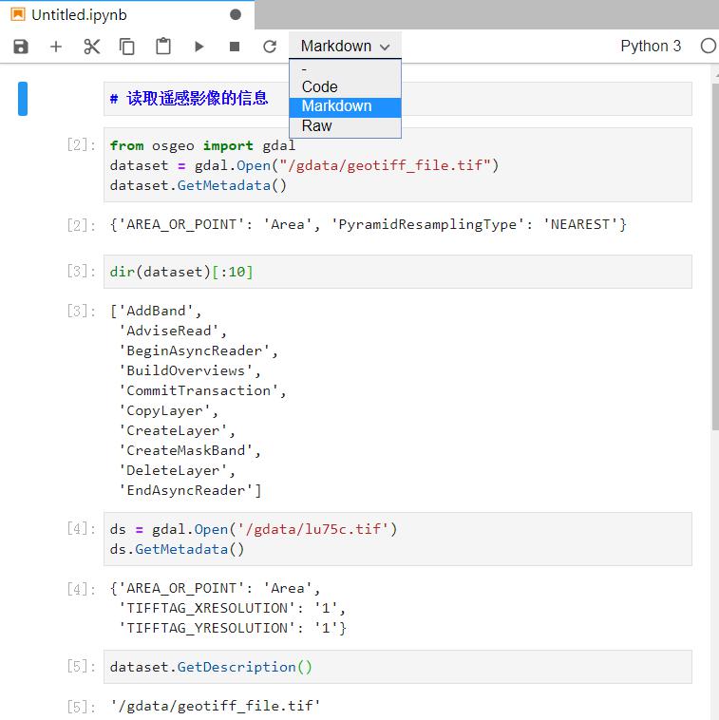
Task: Click 'BeginAsyncReader' in the output list
Action: pyautogui.click(x=194, y=351)
